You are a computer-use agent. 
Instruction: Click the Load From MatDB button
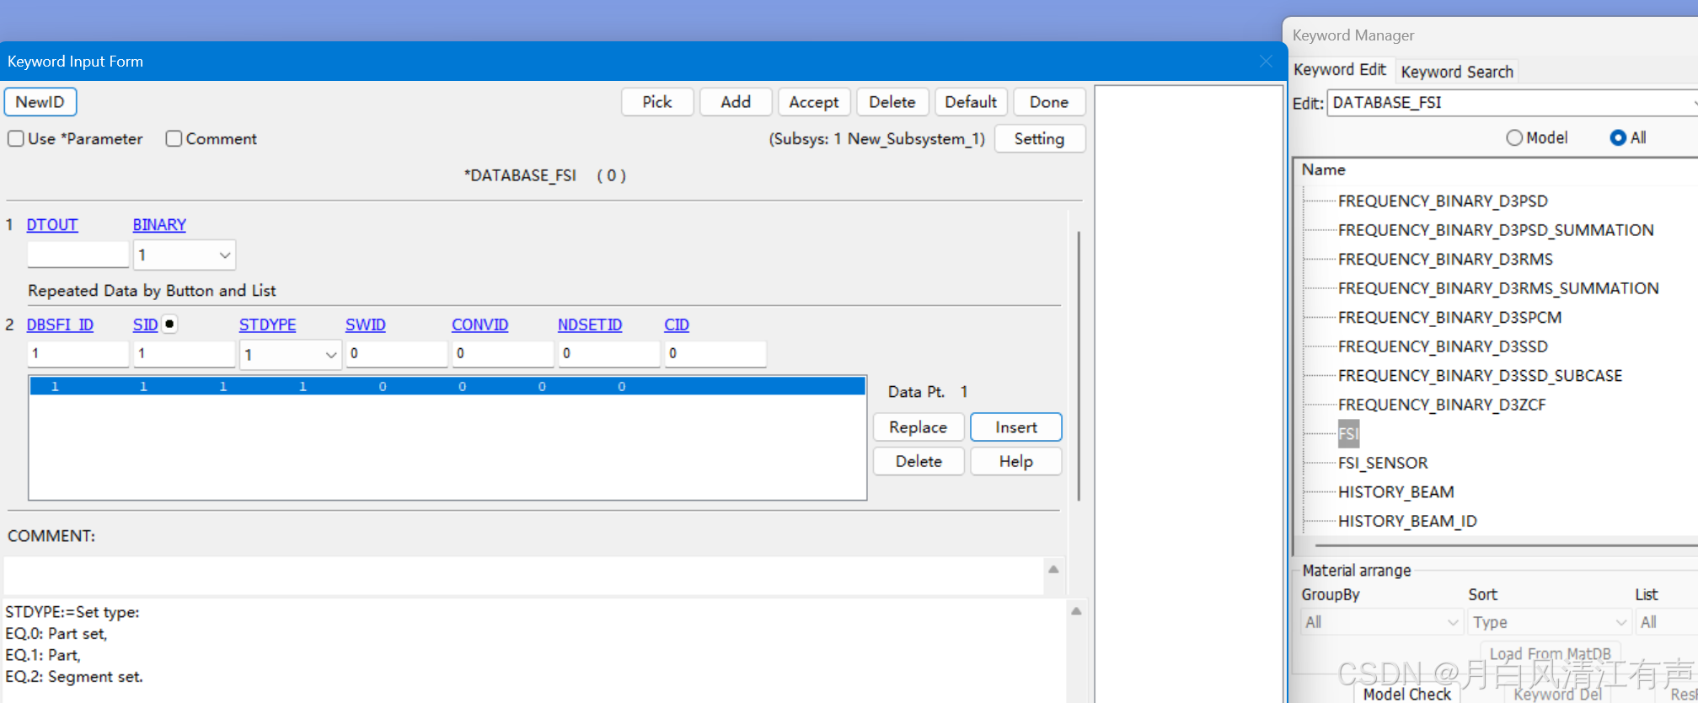tap(1551, 654)
